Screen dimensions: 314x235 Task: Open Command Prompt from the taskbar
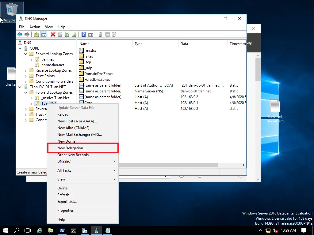(74, 230)
